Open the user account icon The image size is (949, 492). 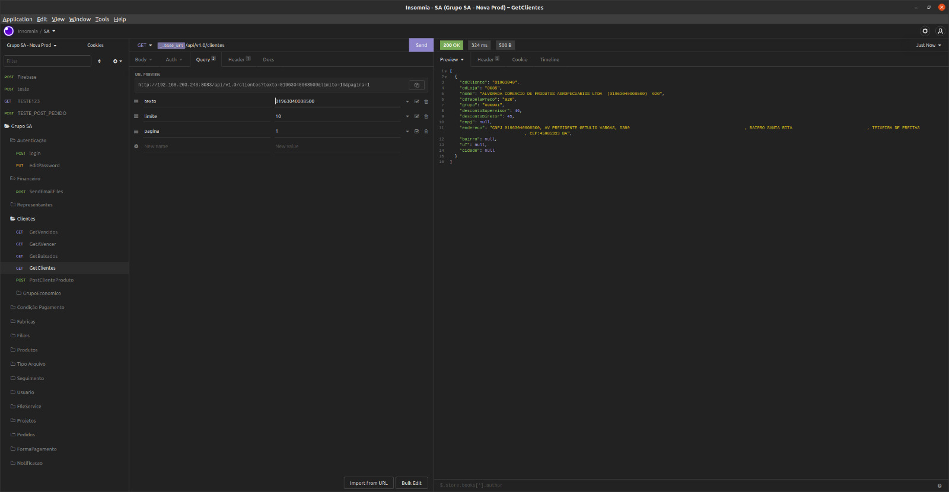click(x=940, y=31)
